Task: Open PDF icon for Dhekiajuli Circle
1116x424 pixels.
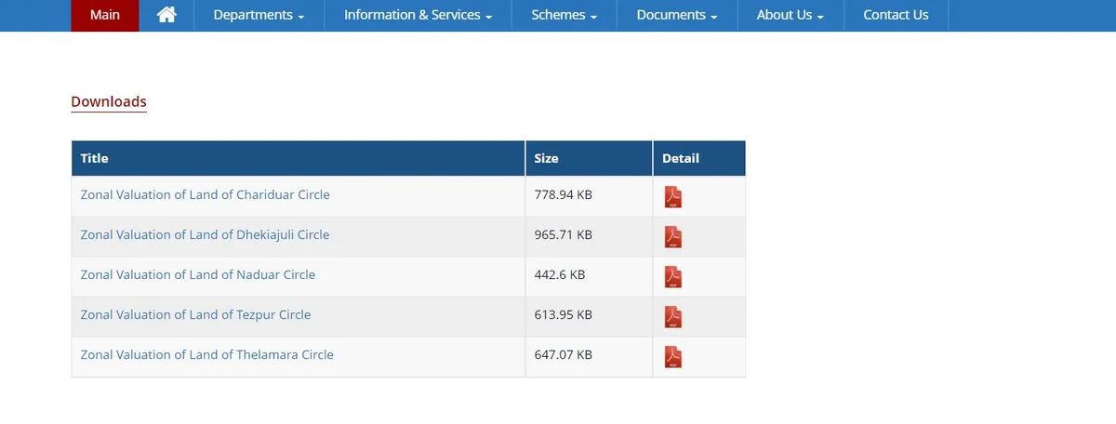Action: coord(672,237)
